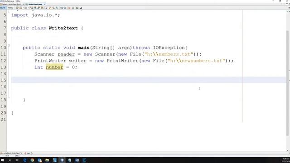Image resolution: width=290 pixels, height=163 pixels.
Task: Click the vertical scrollbar thumb
Action: (x=287, y=83)
